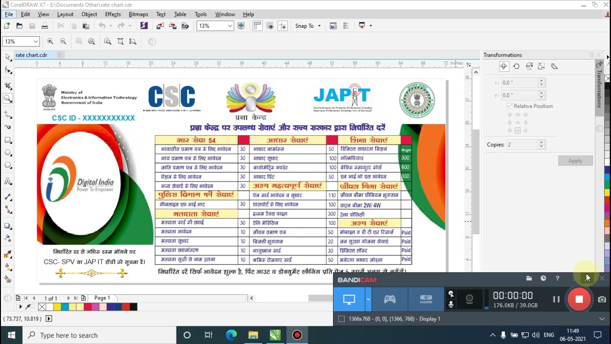Stop Bandicam recording with red button

click(579, 299)
